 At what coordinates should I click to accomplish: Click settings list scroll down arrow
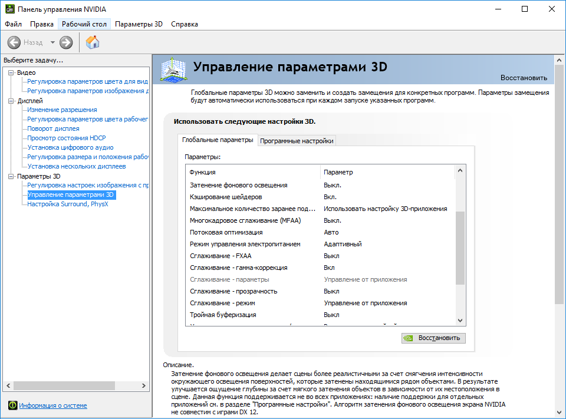pyautogui.click(x=460, y=320)
